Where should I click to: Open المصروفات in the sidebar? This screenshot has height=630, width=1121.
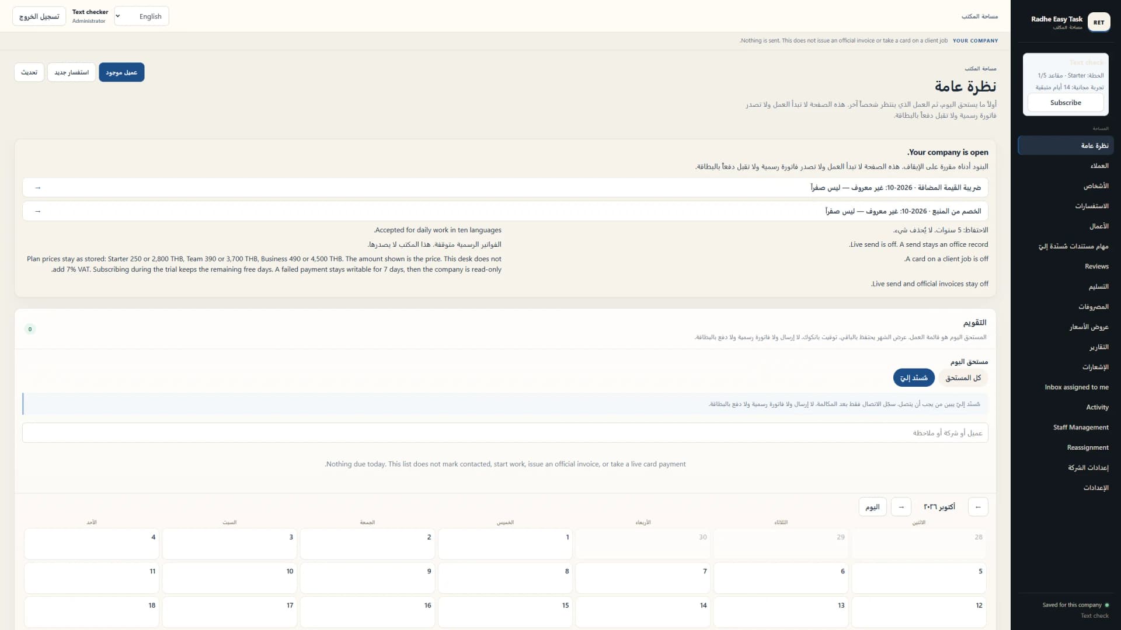[x=1066, y=307]
